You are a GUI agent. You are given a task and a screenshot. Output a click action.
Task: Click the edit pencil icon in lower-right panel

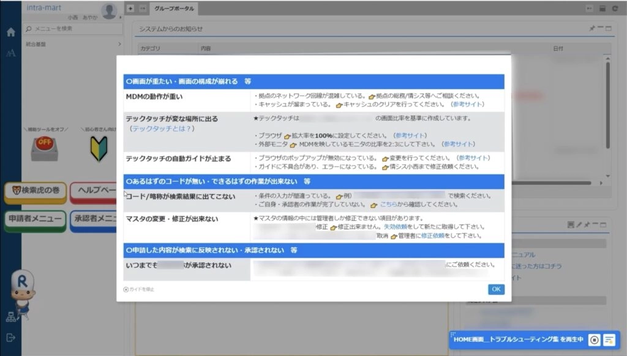579,225
